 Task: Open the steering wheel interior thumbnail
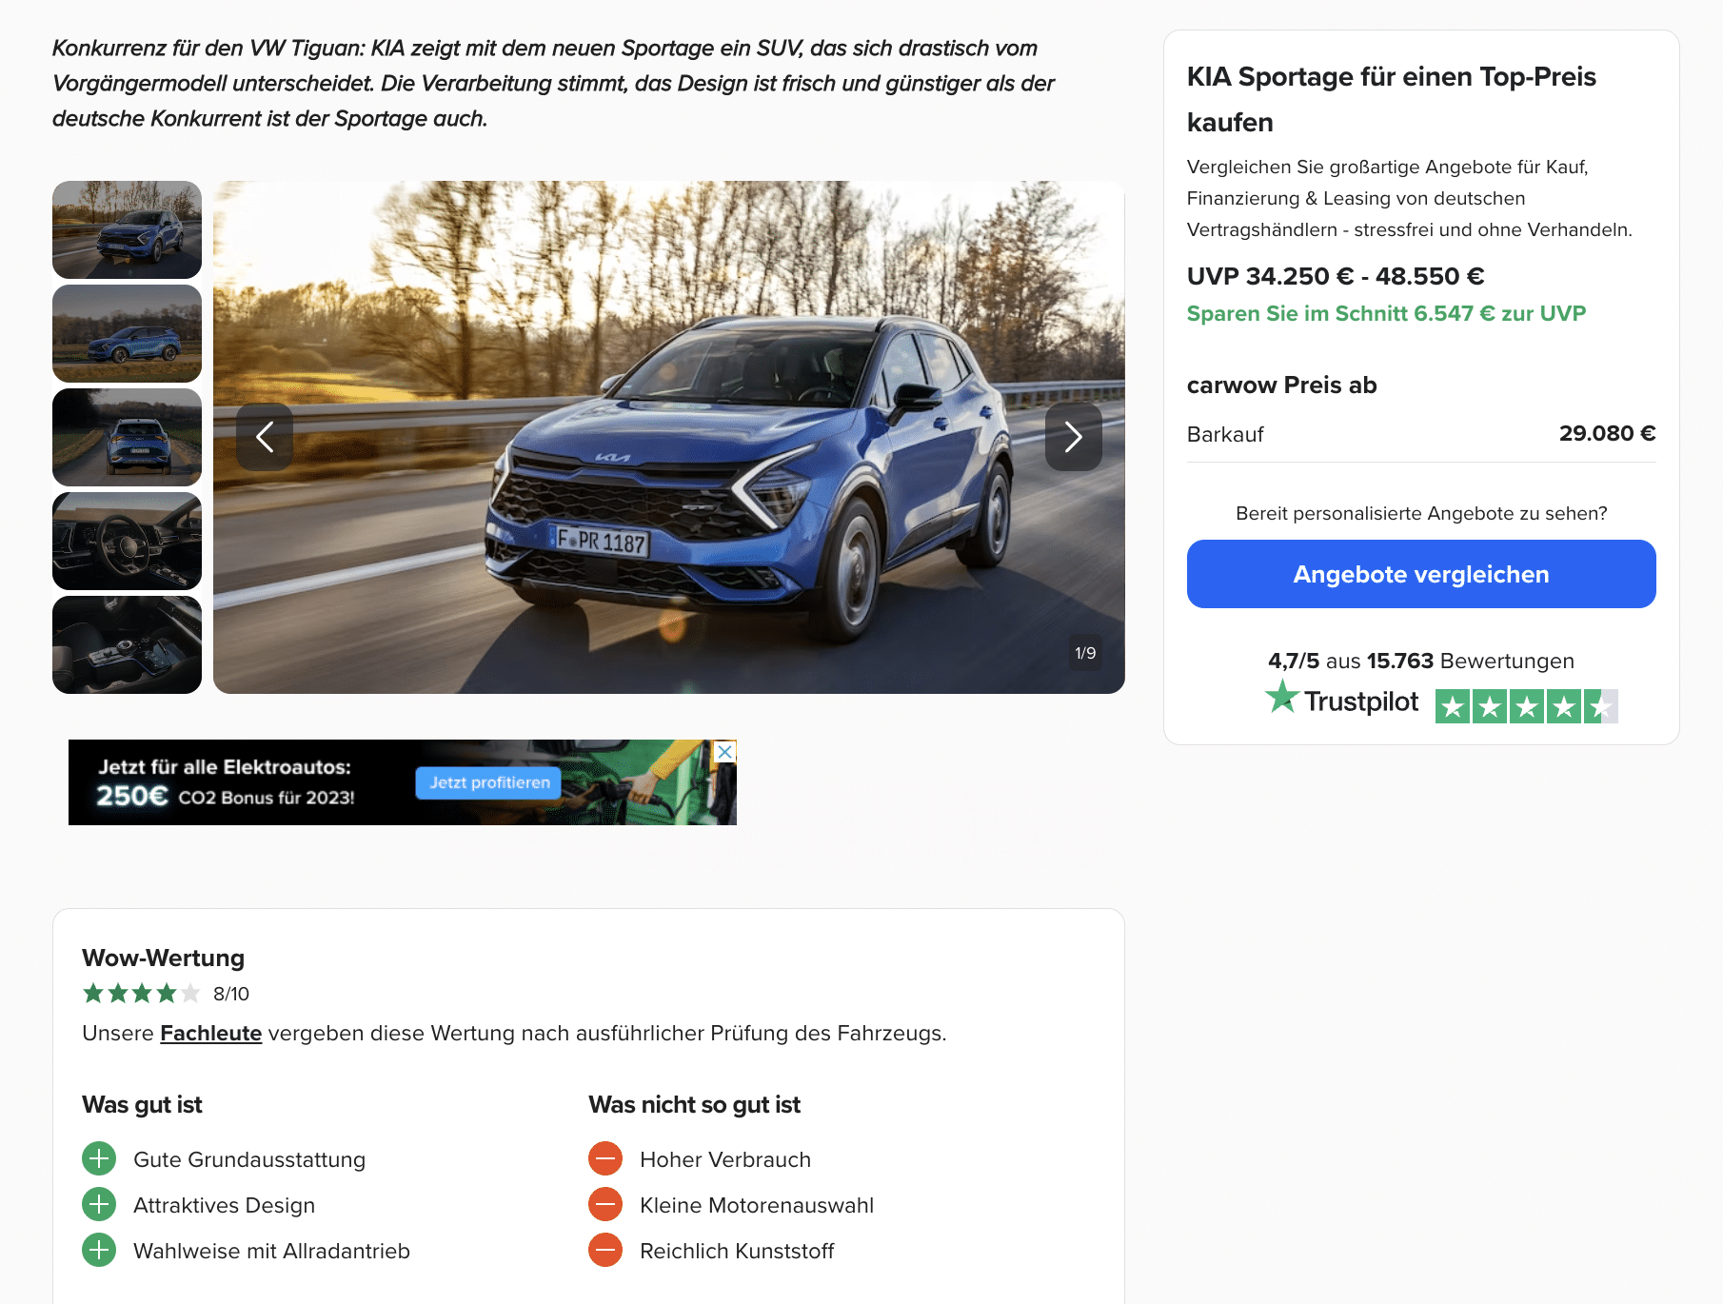coord(127,541)
